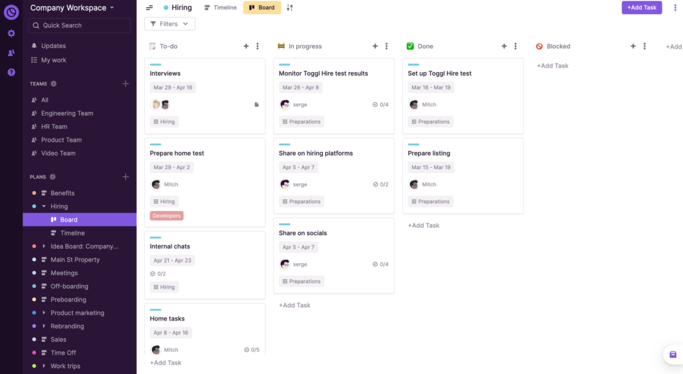Image resolution: width=683 pixels, height=374 pixels.
Task: Switch to the Timeline tab
Action: 220,8
